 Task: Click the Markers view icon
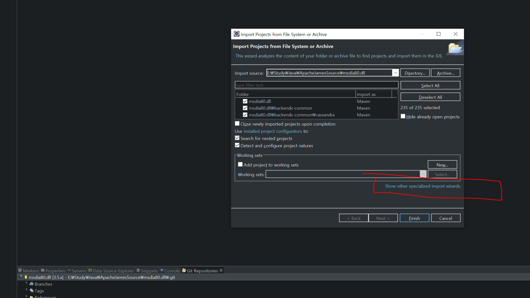coord(20,270)
